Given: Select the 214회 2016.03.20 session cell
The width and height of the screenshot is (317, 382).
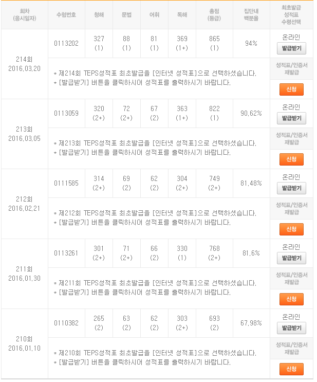Looking at the screenshot, I should [x=24, y=64].
